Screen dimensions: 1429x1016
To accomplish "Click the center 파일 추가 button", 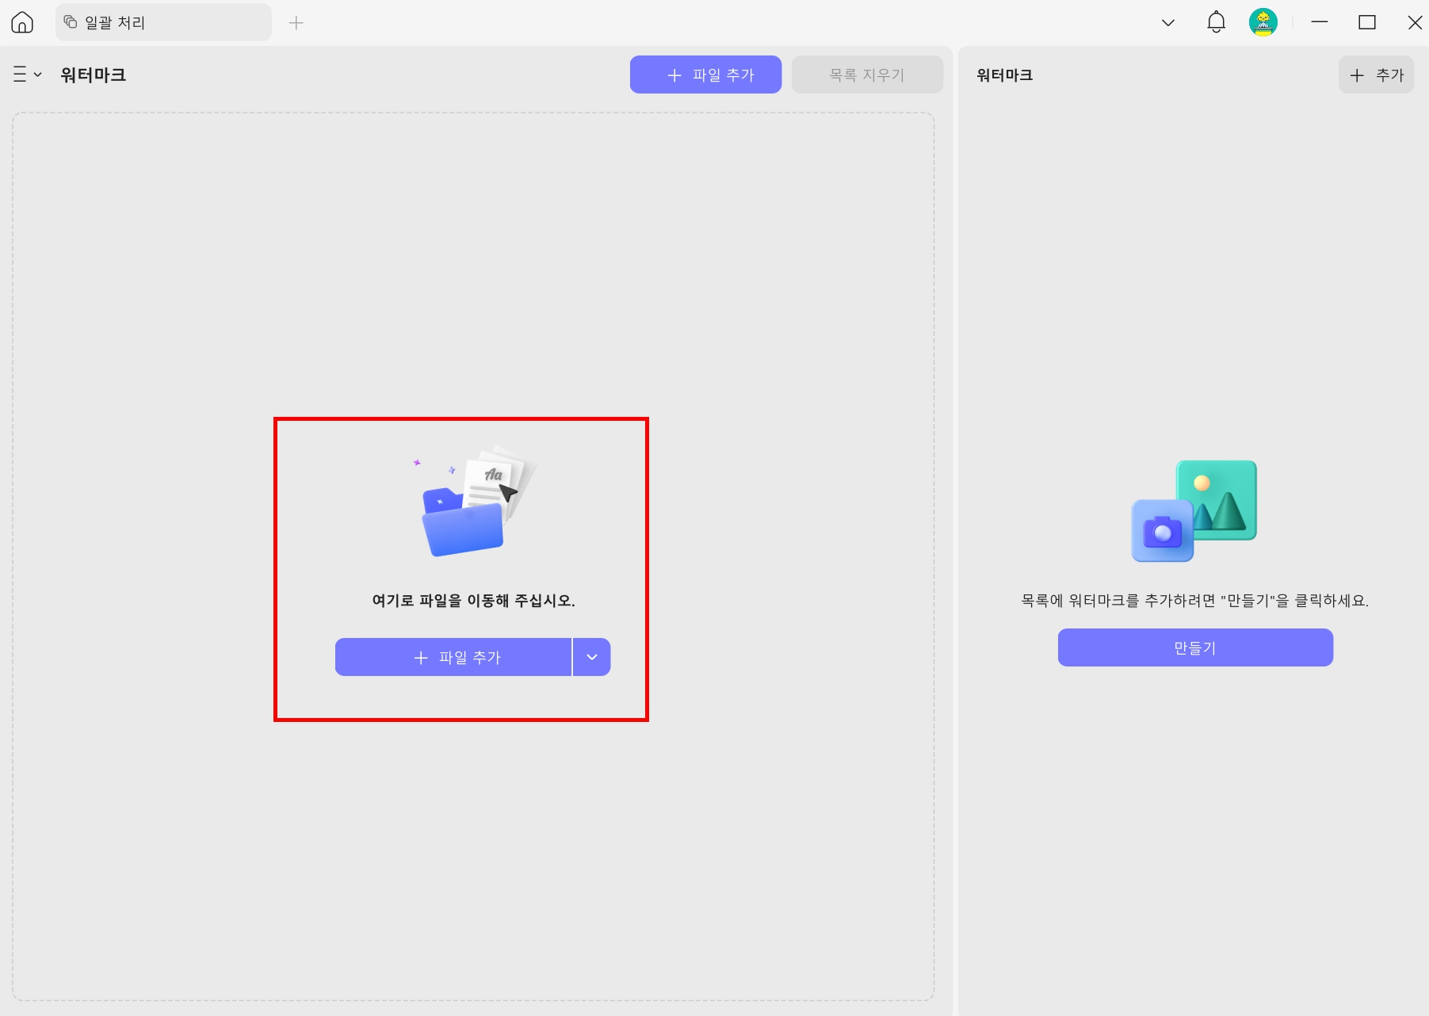I will [453, 657].
